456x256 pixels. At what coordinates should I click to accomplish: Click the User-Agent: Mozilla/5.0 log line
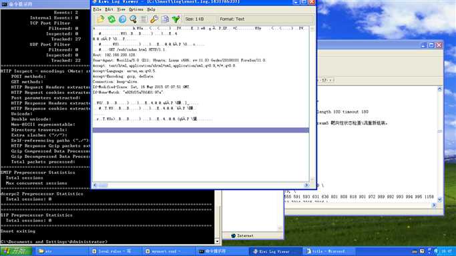pos(179,61)
